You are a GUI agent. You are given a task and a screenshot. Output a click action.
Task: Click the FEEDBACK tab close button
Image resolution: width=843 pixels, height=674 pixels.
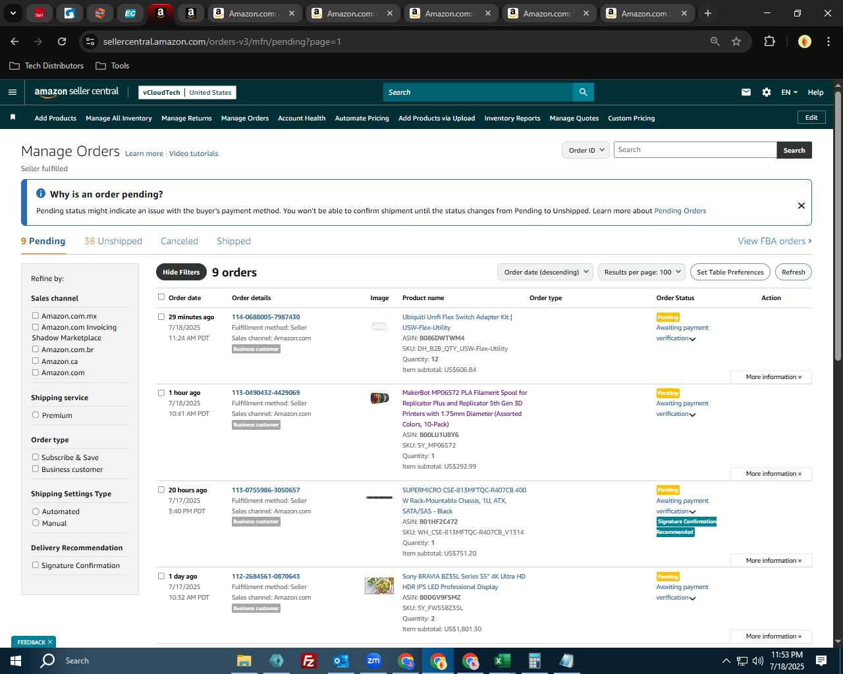(50, 642)
